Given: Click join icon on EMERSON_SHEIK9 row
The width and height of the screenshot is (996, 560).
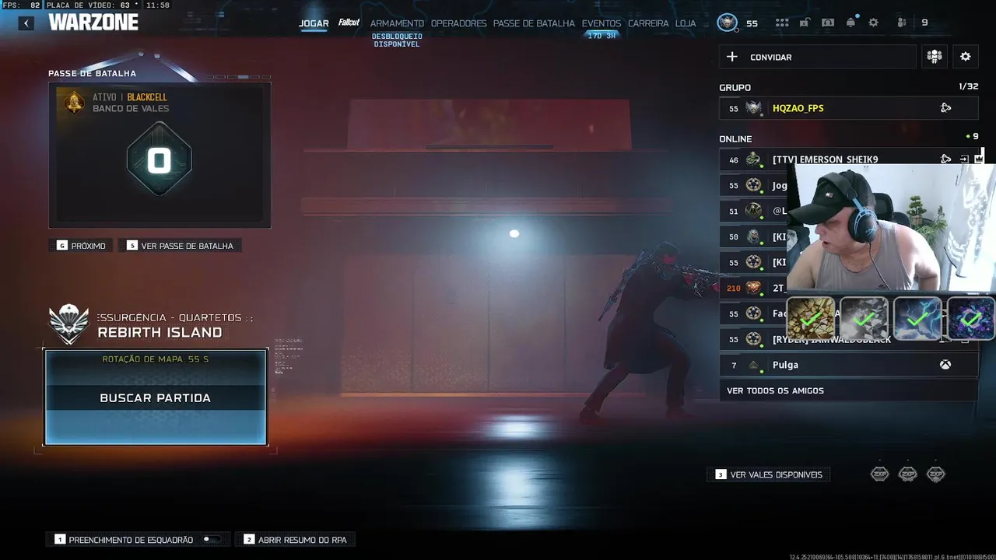Looking at the screenshot, I should point(964,159).
